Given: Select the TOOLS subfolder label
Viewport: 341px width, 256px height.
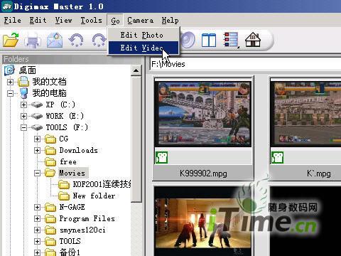Looking at the screenshot, I should (70, 241).
